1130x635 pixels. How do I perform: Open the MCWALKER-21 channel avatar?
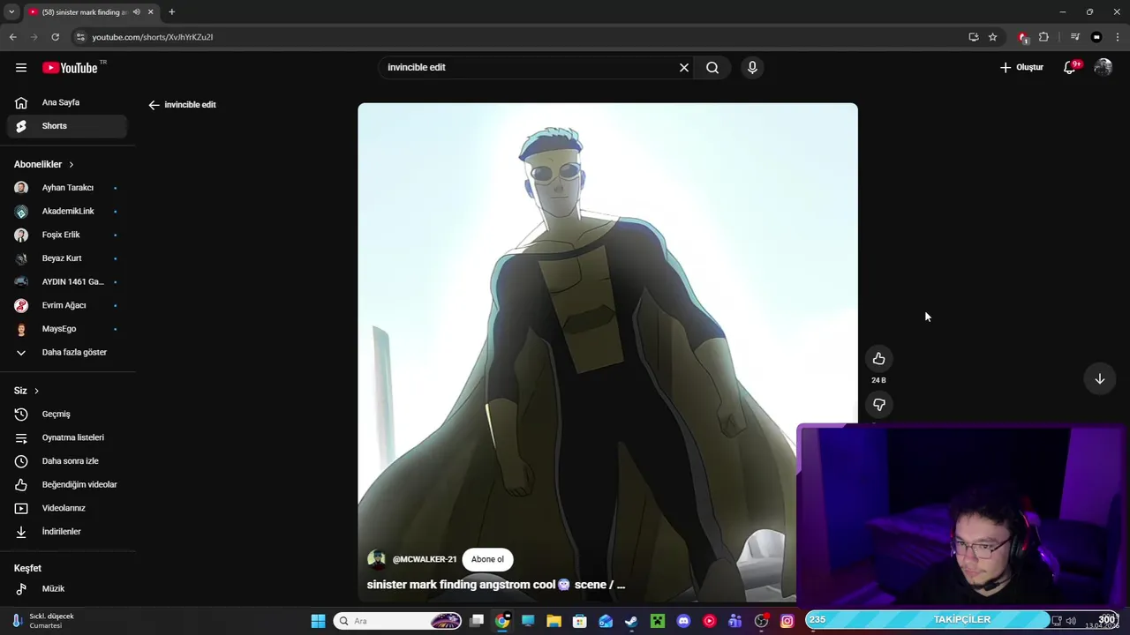coord(377,559)
